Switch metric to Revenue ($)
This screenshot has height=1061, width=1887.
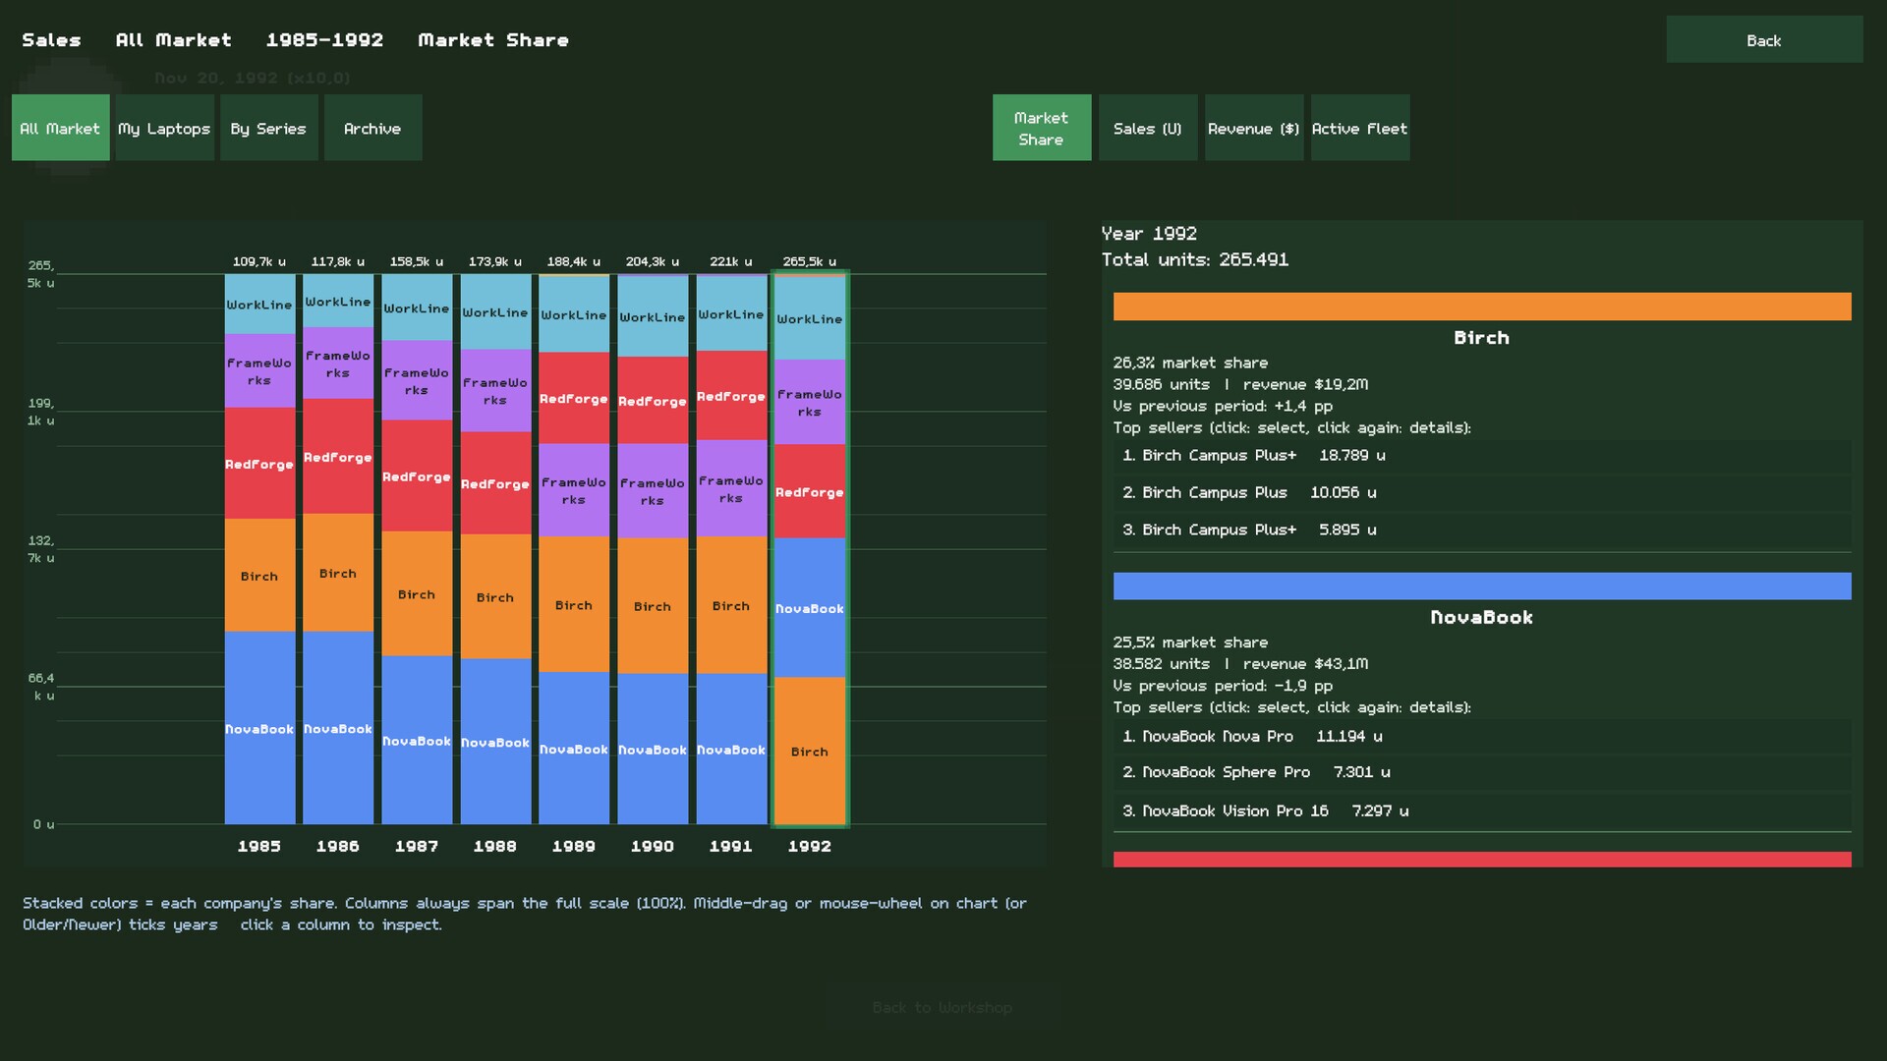(x=1253, y=128)
